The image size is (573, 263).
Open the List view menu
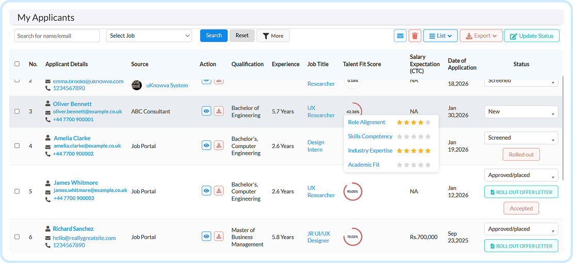coord(440,36)
